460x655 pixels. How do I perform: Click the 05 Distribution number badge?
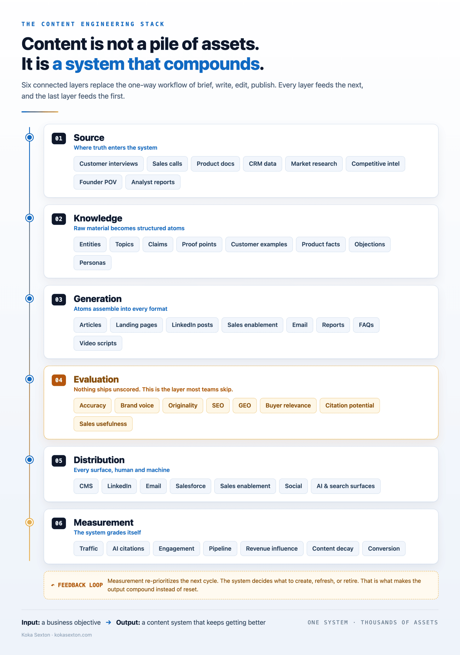click(x=59, y=461)
